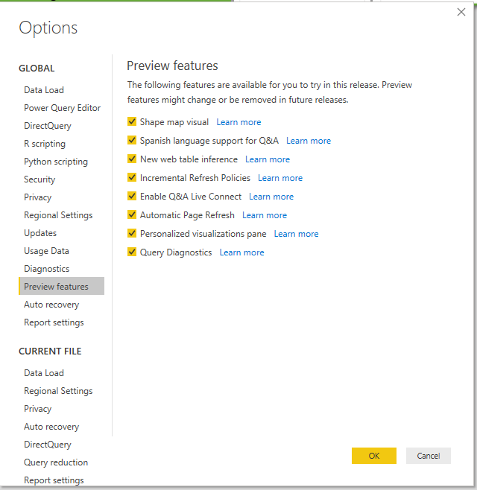Open Current File Report settings
477x490 pixels.
pos(54,480)
